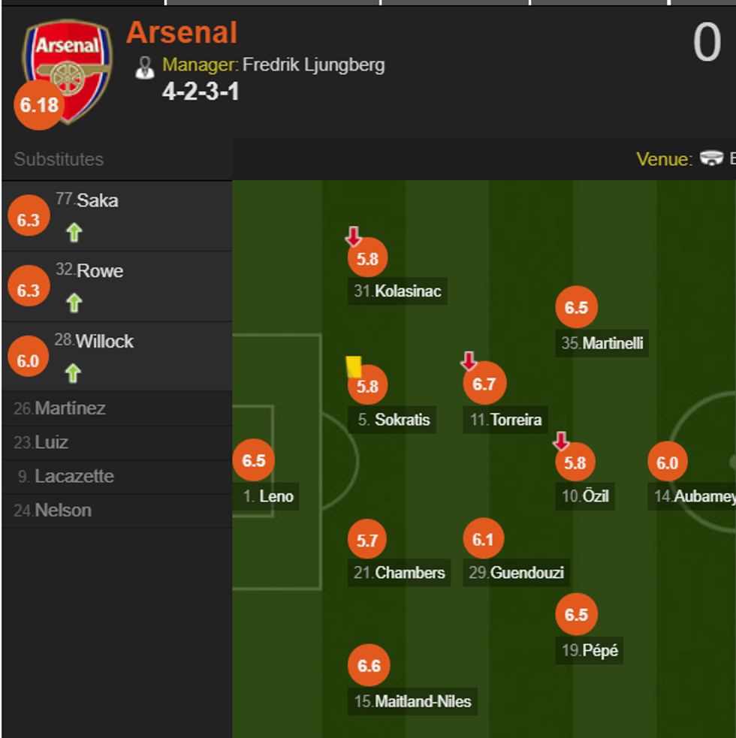Image resolution: width=736 pixels, height=738 pixels.
Task: Select Pépé's player name label
Action: click(x=600, y=650)
